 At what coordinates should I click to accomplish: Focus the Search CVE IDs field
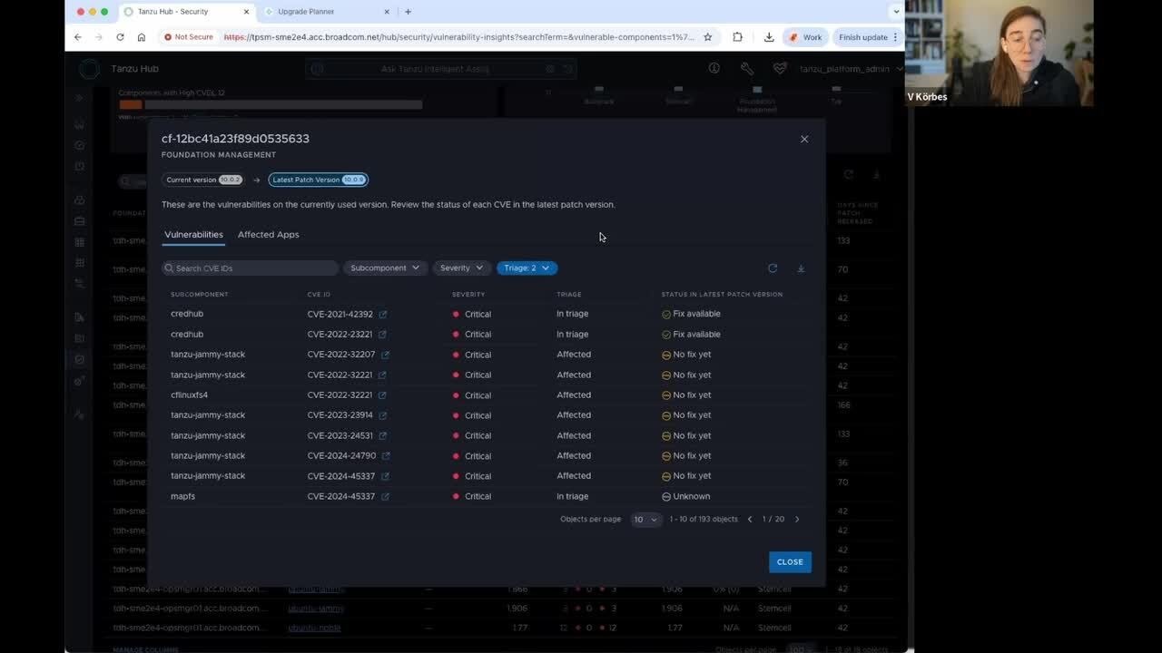click(250, 268)
